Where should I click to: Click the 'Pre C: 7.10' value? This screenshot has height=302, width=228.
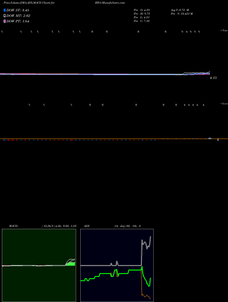tap(142, 21)
